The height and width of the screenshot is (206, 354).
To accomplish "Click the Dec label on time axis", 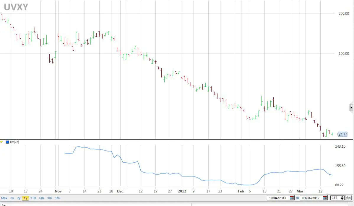I will click(120, 191).
